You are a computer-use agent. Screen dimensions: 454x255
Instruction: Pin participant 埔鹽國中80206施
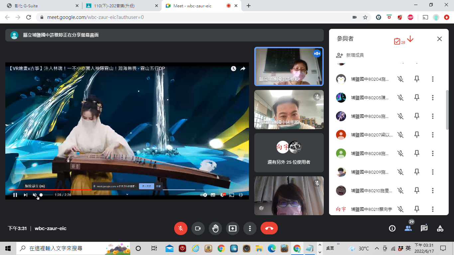click(417, 116)
